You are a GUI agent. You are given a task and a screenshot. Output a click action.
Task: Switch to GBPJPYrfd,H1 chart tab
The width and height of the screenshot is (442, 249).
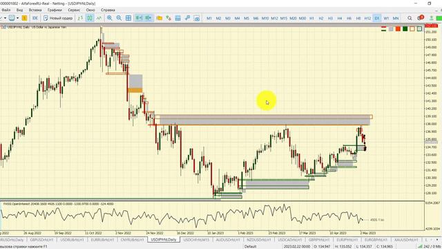click(319, 240)
